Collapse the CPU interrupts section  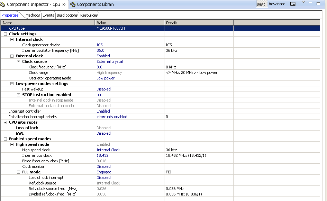tap(5, 122)
